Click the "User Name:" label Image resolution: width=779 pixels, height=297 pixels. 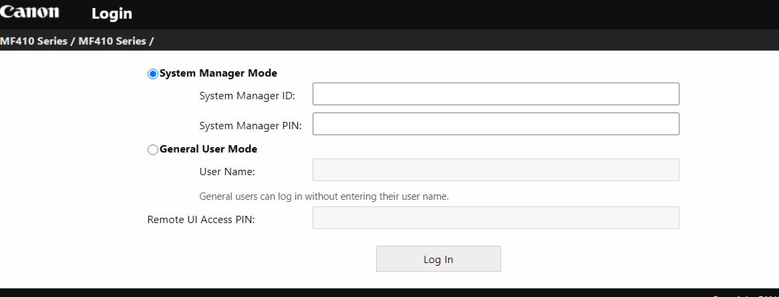click(227, 172)
